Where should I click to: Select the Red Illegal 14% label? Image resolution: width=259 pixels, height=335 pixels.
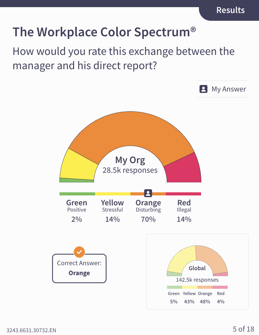(x=184, y=211)
